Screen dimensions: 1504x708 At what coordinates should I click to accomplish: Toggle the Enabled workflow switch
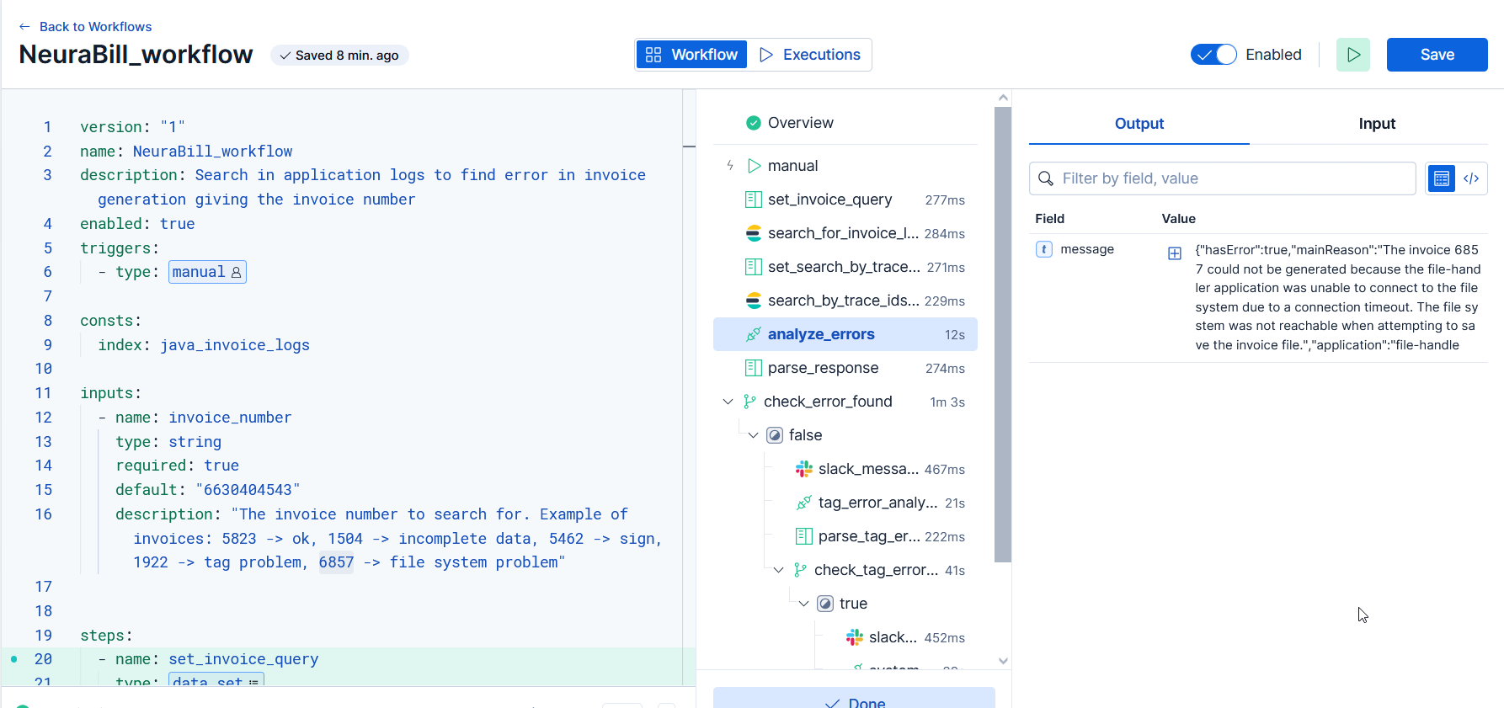tap(1213, 55)
